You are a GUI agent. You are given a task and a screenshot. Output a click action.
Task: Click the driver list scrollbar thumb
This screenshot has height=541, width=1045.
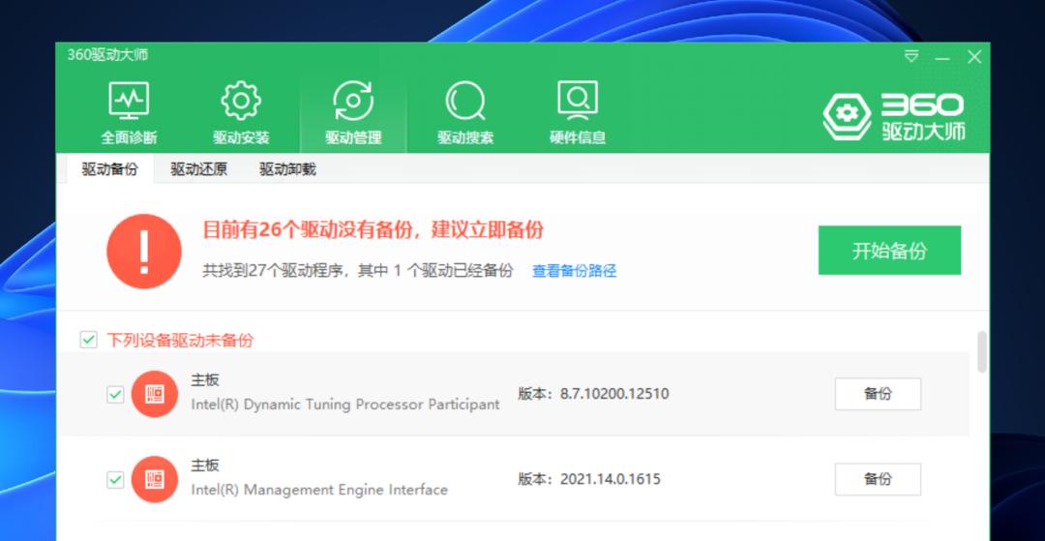pyautogui.click(x=982, y=351)
